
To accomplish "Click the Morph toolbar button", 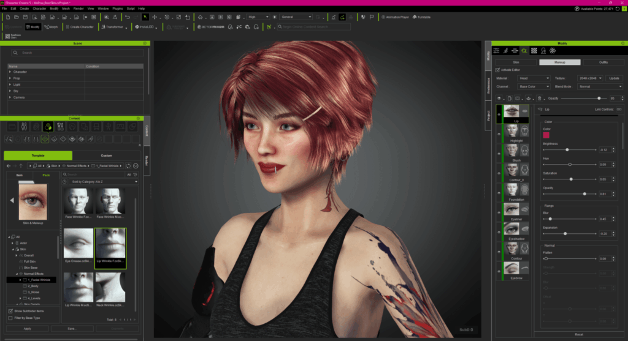I will coord(51,27).
